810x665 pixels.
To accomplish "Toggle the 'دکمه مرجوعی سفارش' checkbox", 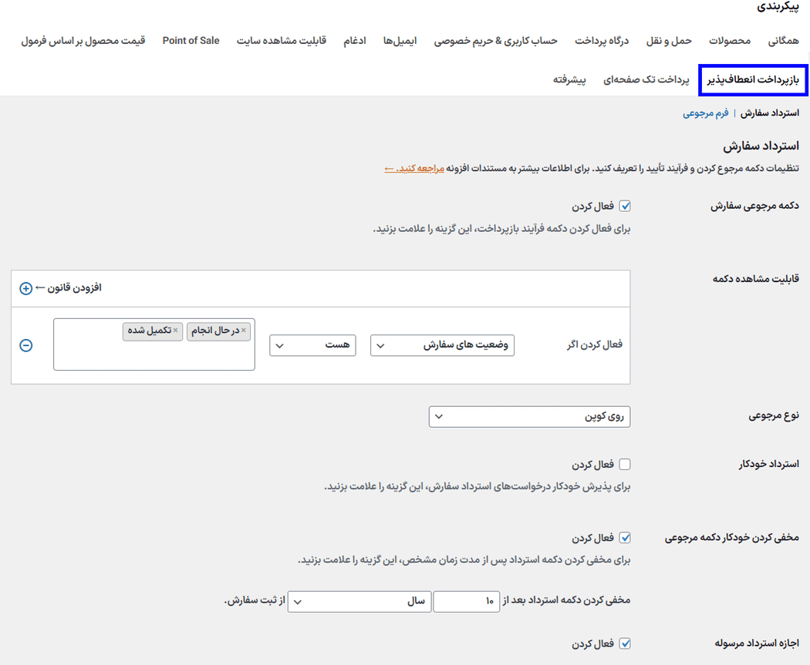I will (625, 207).
